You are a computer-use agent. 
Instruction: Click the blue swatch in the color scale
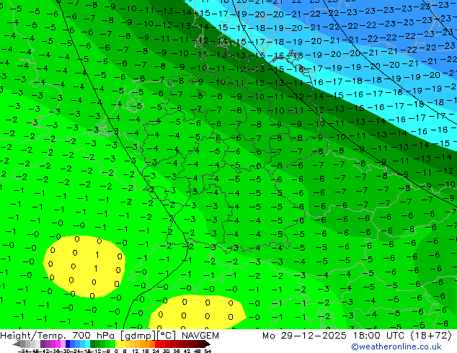pos(68,344)
